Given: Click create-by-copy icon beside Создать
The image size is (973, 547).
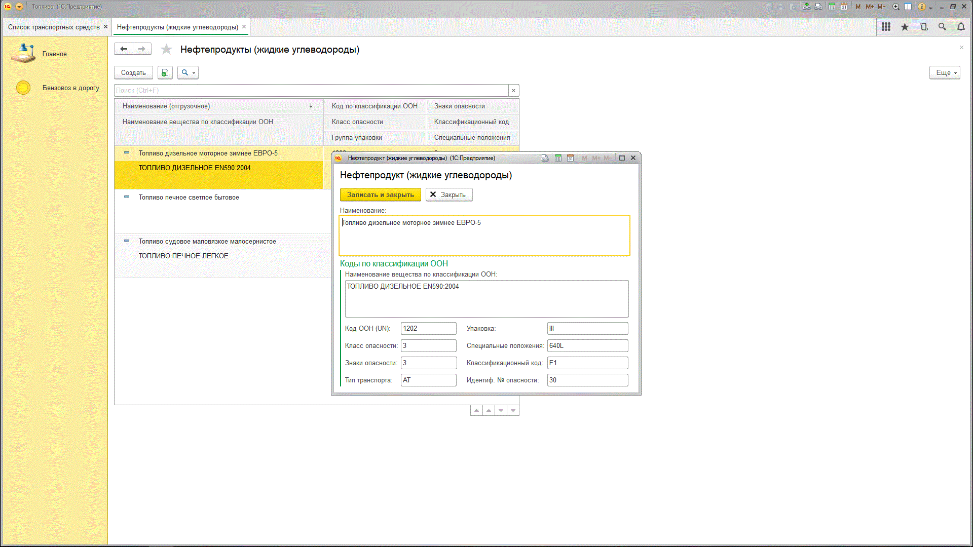Looking at the screenshot, I should pyautogui.click(x=165, y=72).
